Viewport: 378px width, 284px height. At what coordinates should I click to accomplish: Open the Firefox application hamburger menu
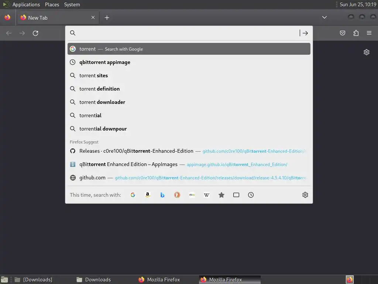click(x=369, y=33)
